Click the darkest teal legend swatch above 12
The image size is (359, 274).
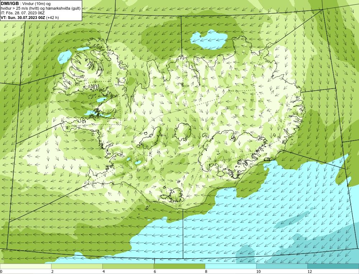(x=333, y=266)
